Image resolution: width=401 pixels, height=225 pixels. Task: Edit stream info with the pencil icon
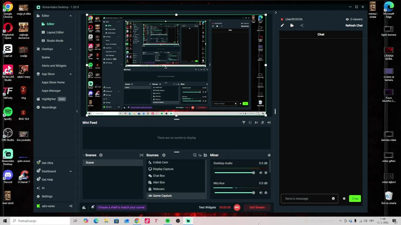coord(282,26)
